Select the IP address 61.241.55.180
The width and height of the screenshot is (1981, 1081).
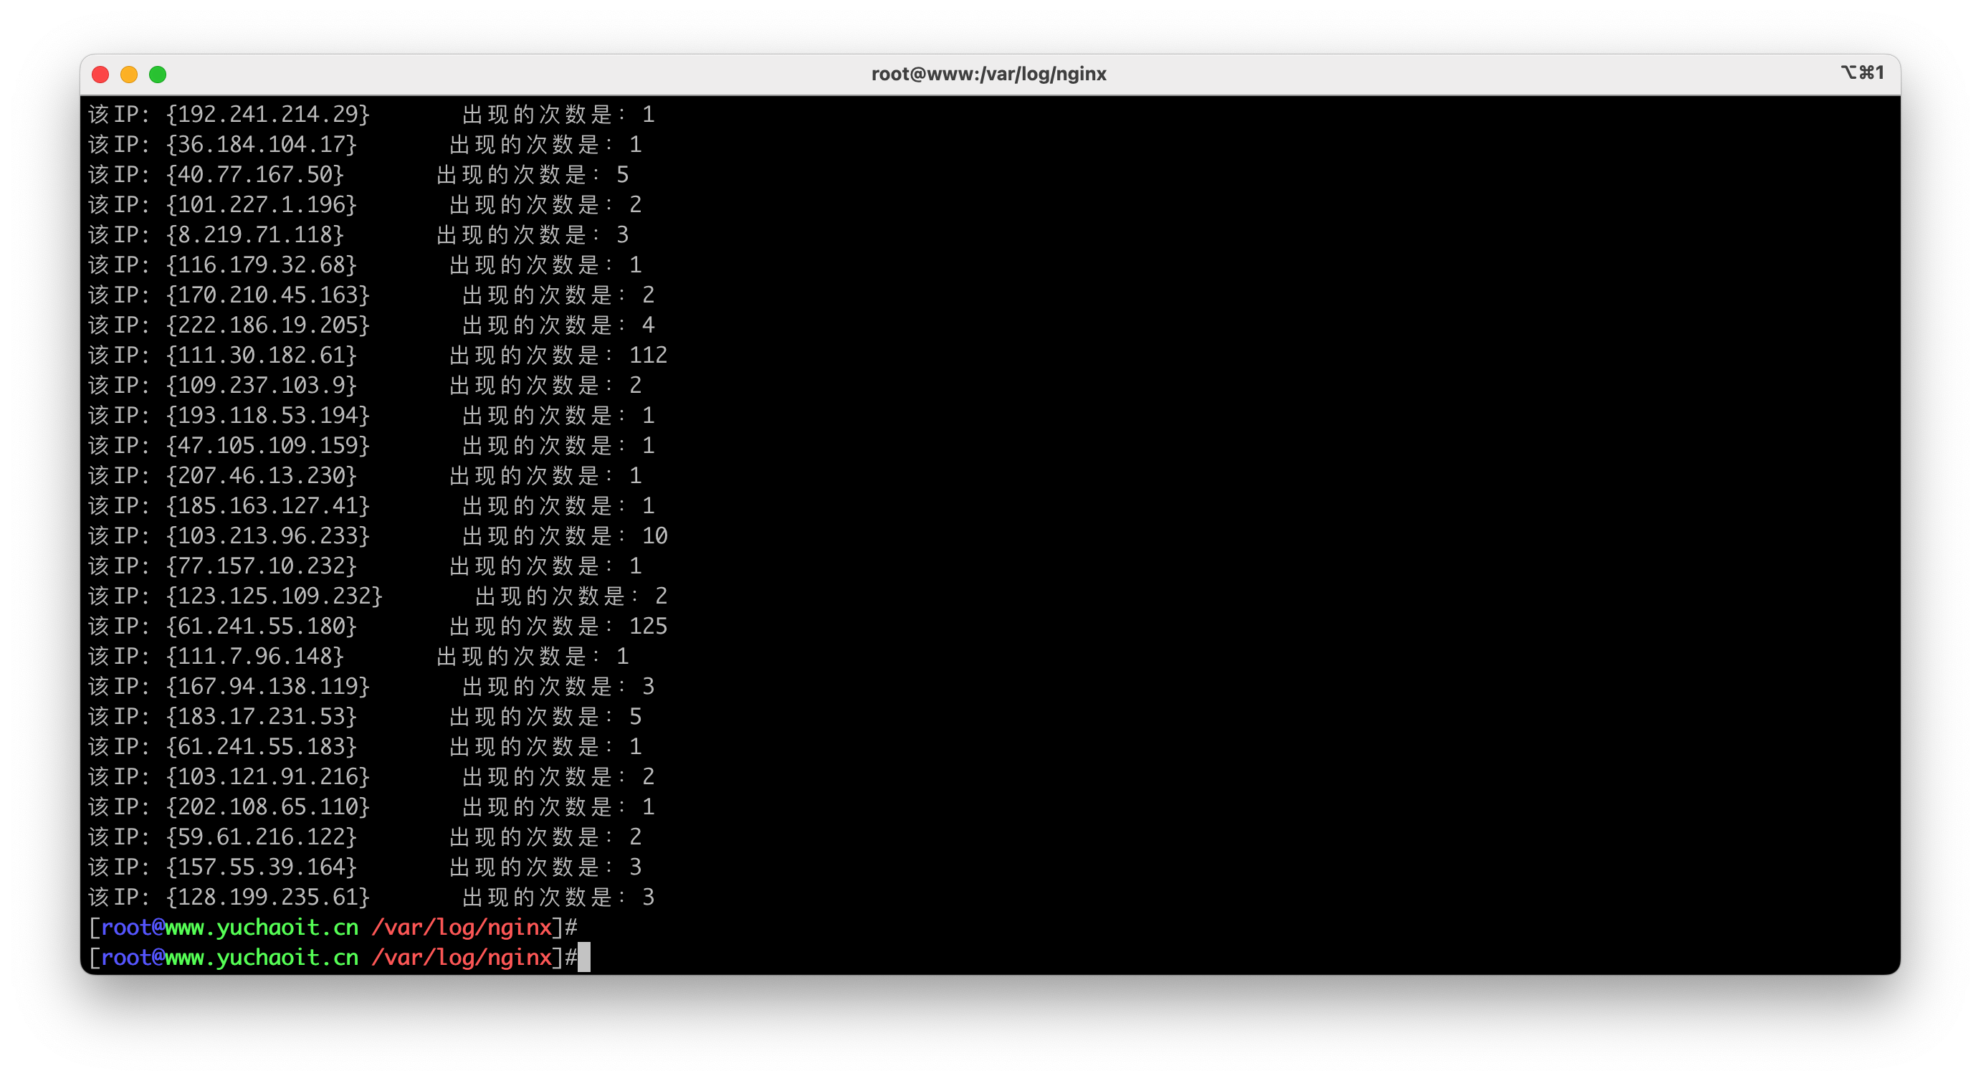(262, 626)
